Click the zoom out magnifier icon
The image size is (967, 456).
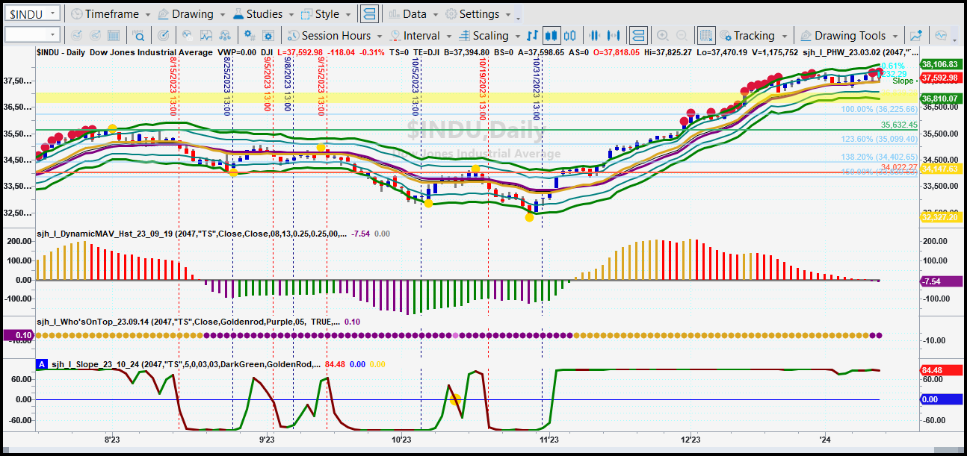[x=682, y=35]
